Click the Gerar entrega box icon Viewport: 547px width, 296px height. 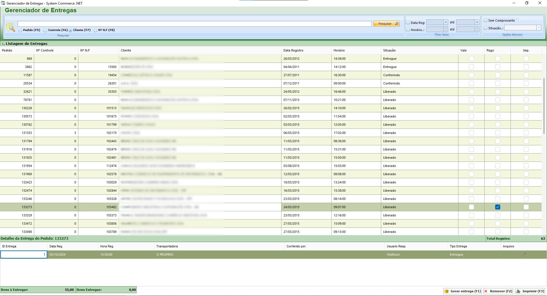pos(446,291)
